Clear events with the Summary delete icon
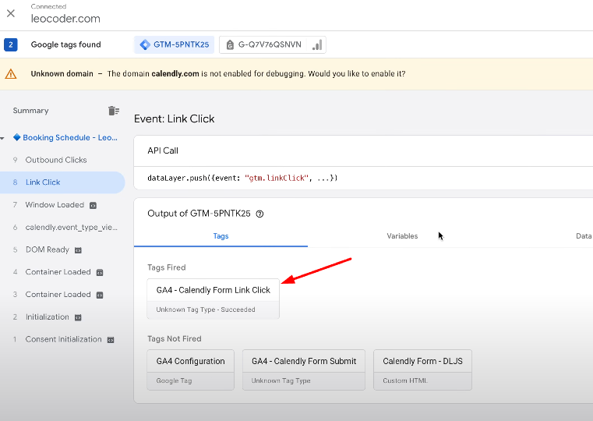The width and height of the screenshot is (593, 421). (x=114, y=111)
